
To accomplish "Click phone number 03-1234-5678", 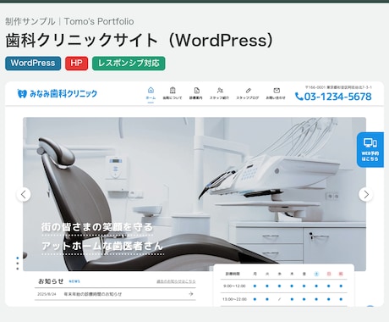I will click(x=333, y=97).
